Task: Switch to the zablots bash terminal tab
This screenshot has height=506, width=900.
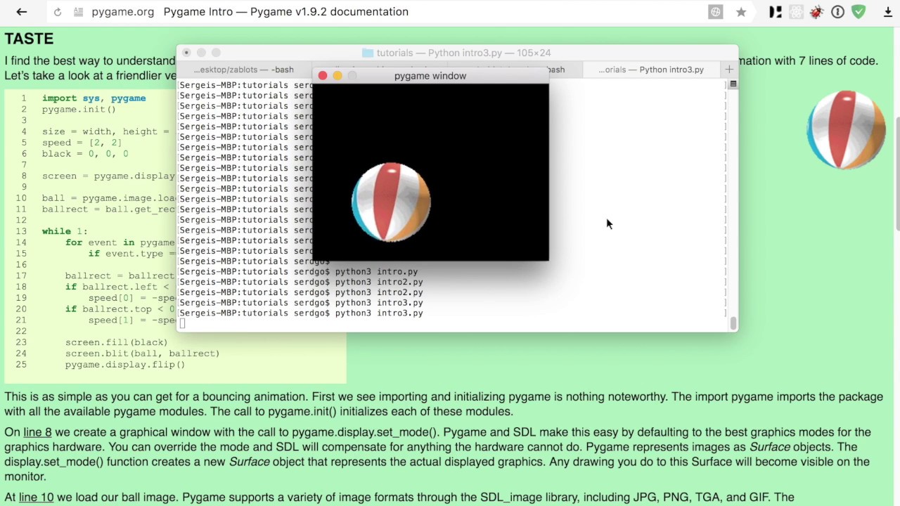Action: pyautogui.click(x=243, y=70)
